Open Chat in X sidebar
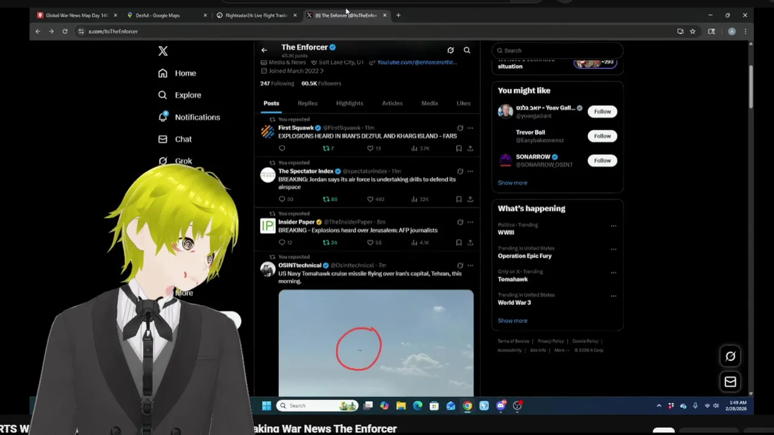The image size is (774, 435). (175, 139)
